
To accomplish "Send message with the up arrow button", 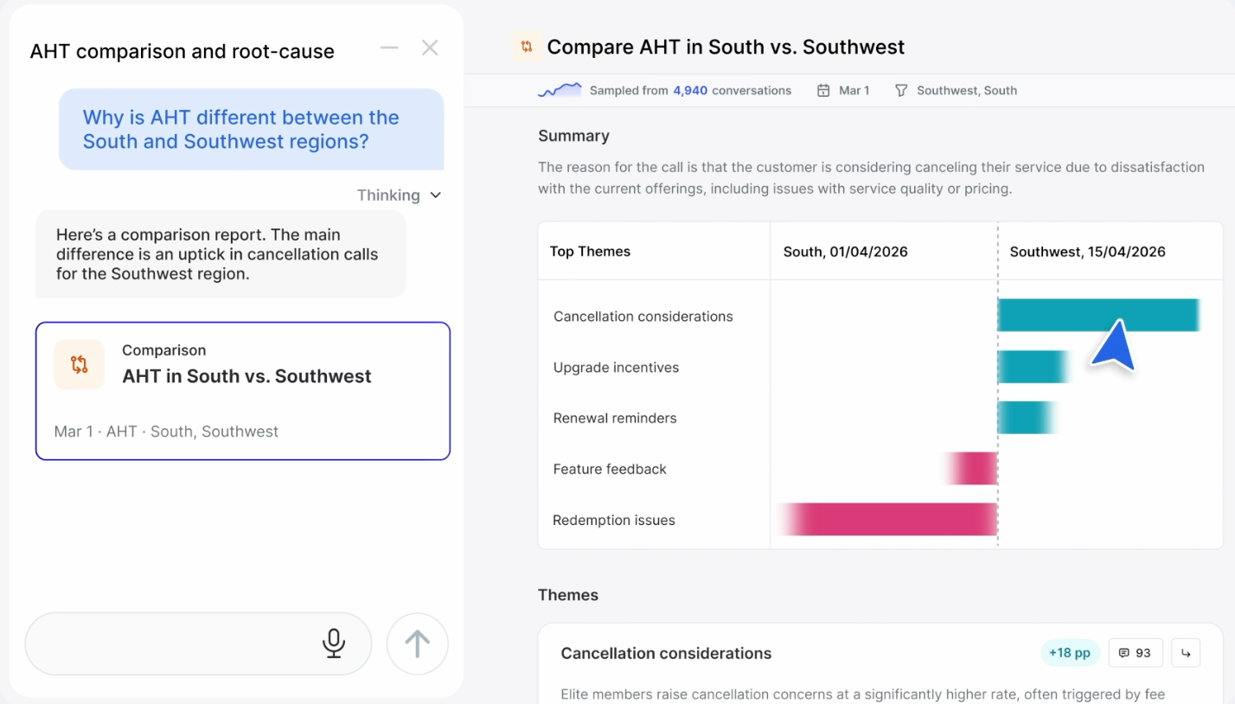I will [418, 643].
